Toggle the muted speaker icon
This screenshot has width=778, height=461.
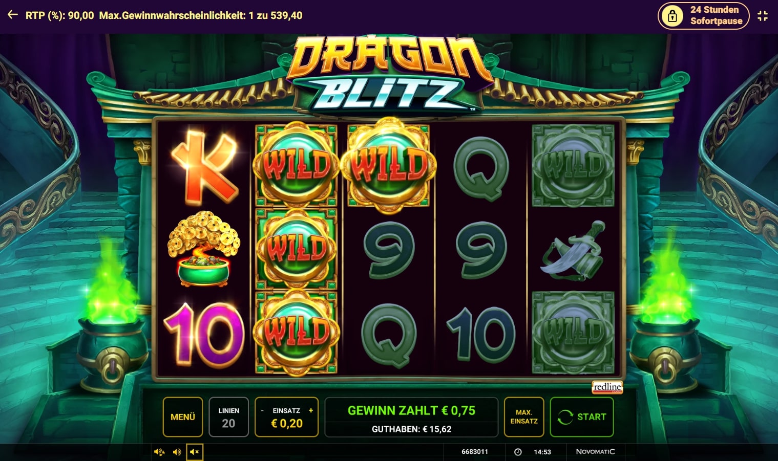click(195, 452)
